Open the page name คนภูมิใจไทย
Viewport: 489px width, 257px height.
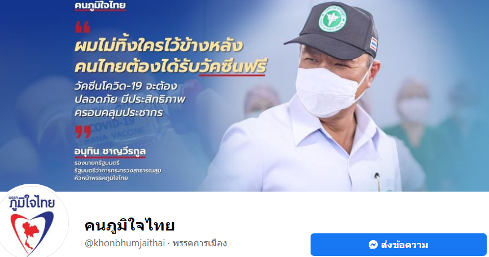point(129,225)
